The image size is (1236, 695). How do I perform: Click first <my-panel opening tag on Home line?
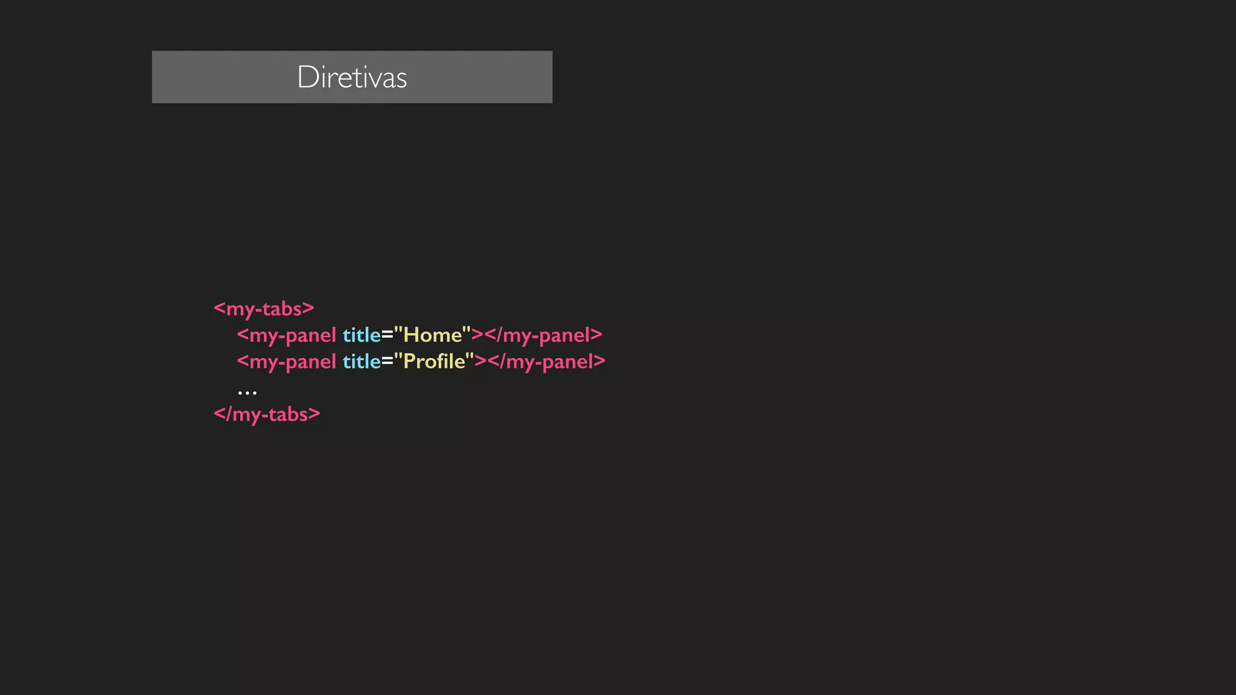point(286,335)
